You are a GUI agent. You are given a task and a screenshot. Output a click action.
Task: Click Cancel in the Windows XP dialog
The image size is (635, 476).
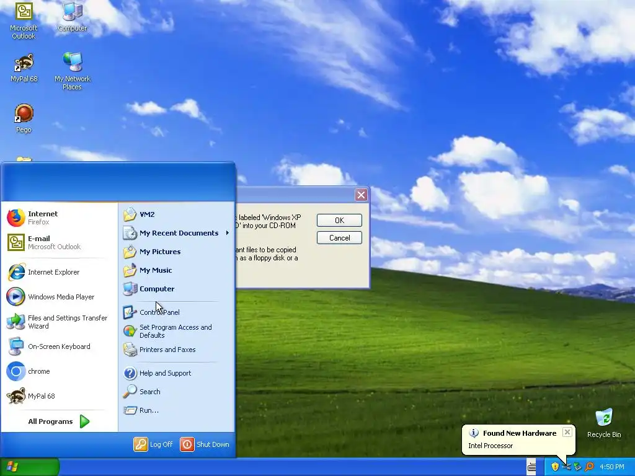[x=339, y=237]
